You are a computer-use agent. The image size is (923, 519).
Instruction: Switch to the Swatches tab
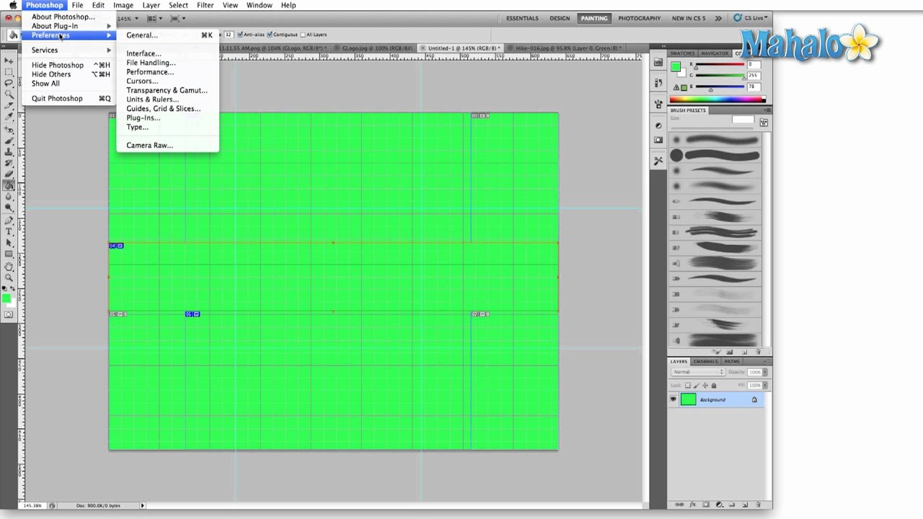click(682, 53)
